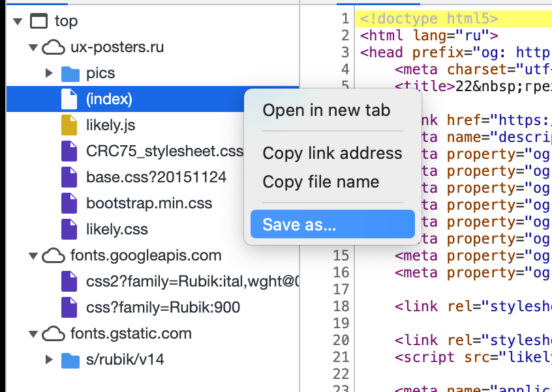Click the s/rubik/v14 folder icon
Image resolution: width=552 pixels, height=392 pixels.
[70, 359]
